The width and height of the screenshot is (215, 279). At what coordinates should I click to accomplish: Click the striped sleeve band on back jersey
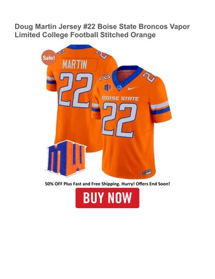[x=51, y=80]
